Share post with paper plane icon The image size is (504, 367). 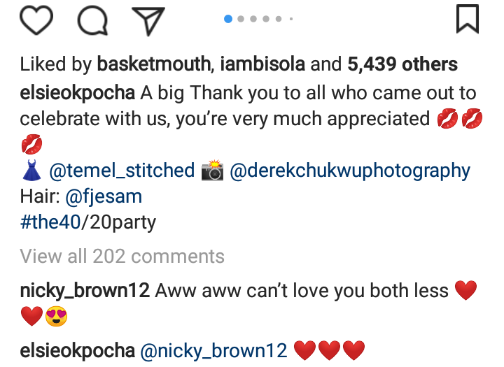[x=148, y=19]
